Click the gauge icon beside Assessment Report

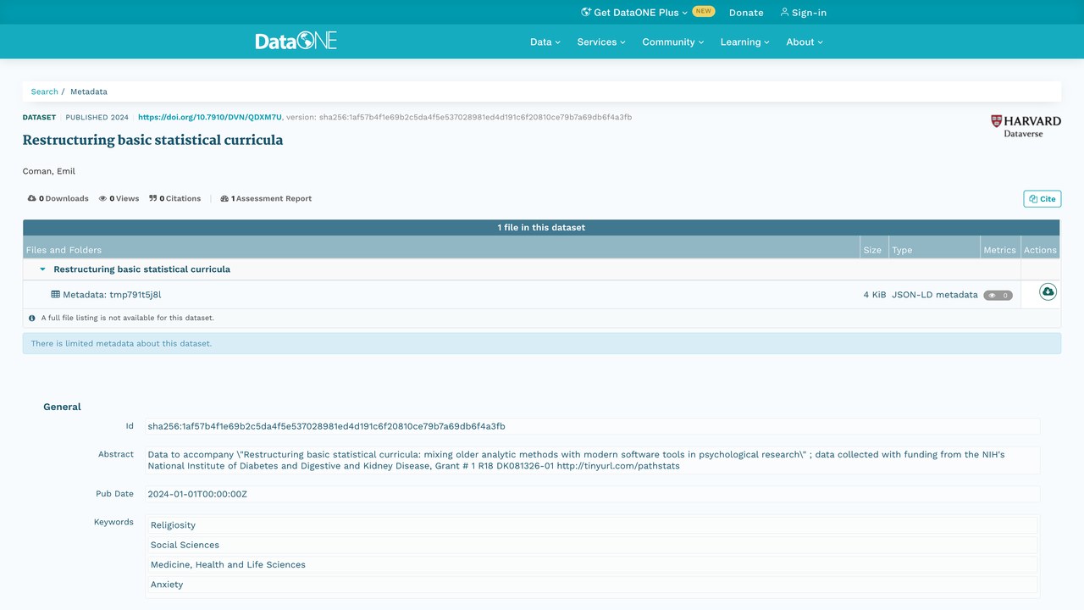pos(224,198)
